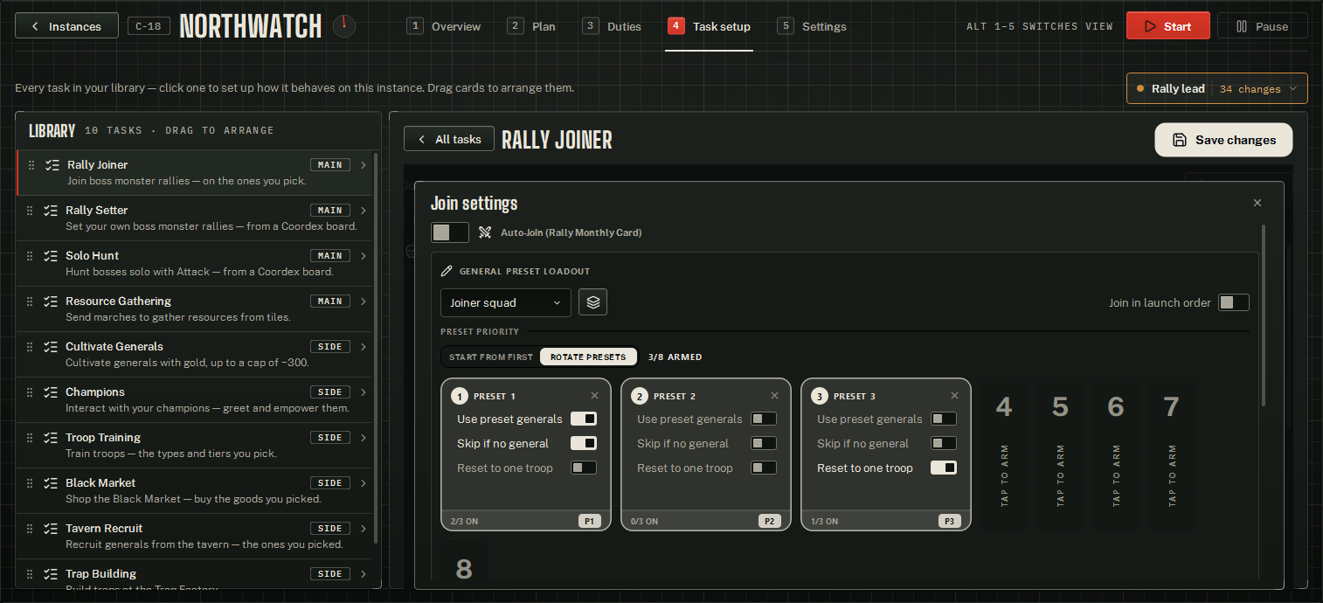Enable Reset to one troop on Preset 2

coord(764,468)
